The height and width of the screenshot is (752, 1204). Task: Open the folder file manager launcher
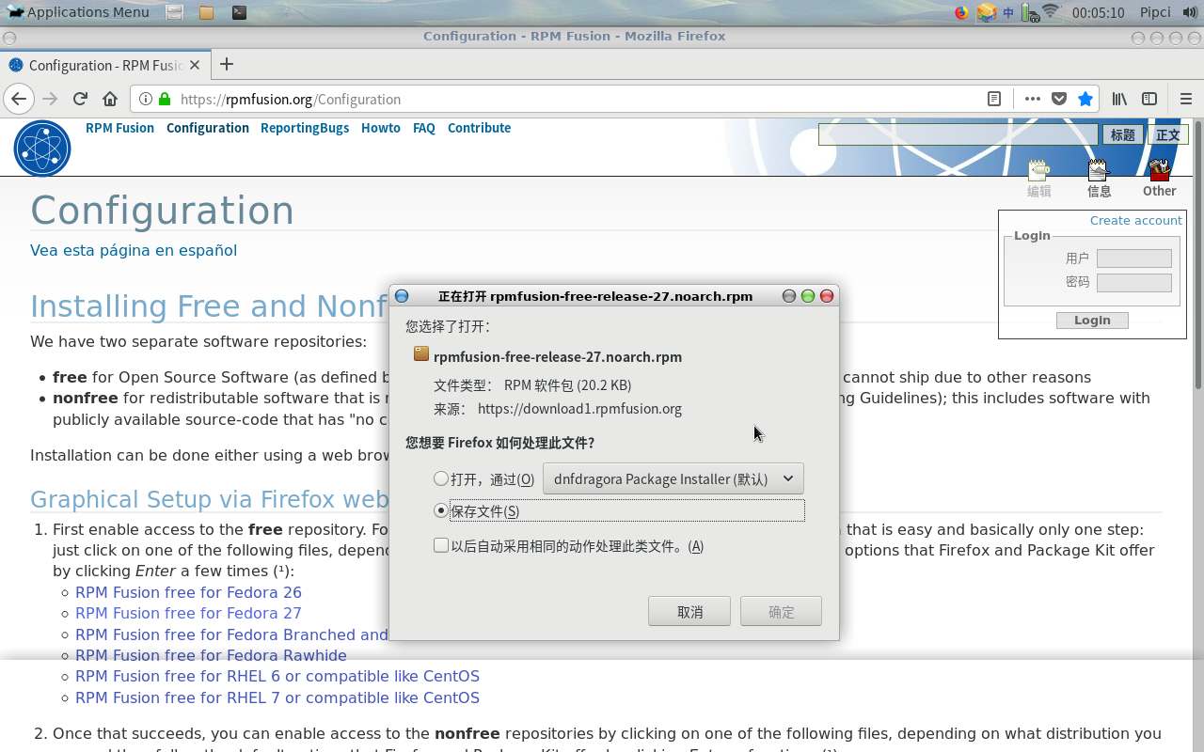[207, 12]
